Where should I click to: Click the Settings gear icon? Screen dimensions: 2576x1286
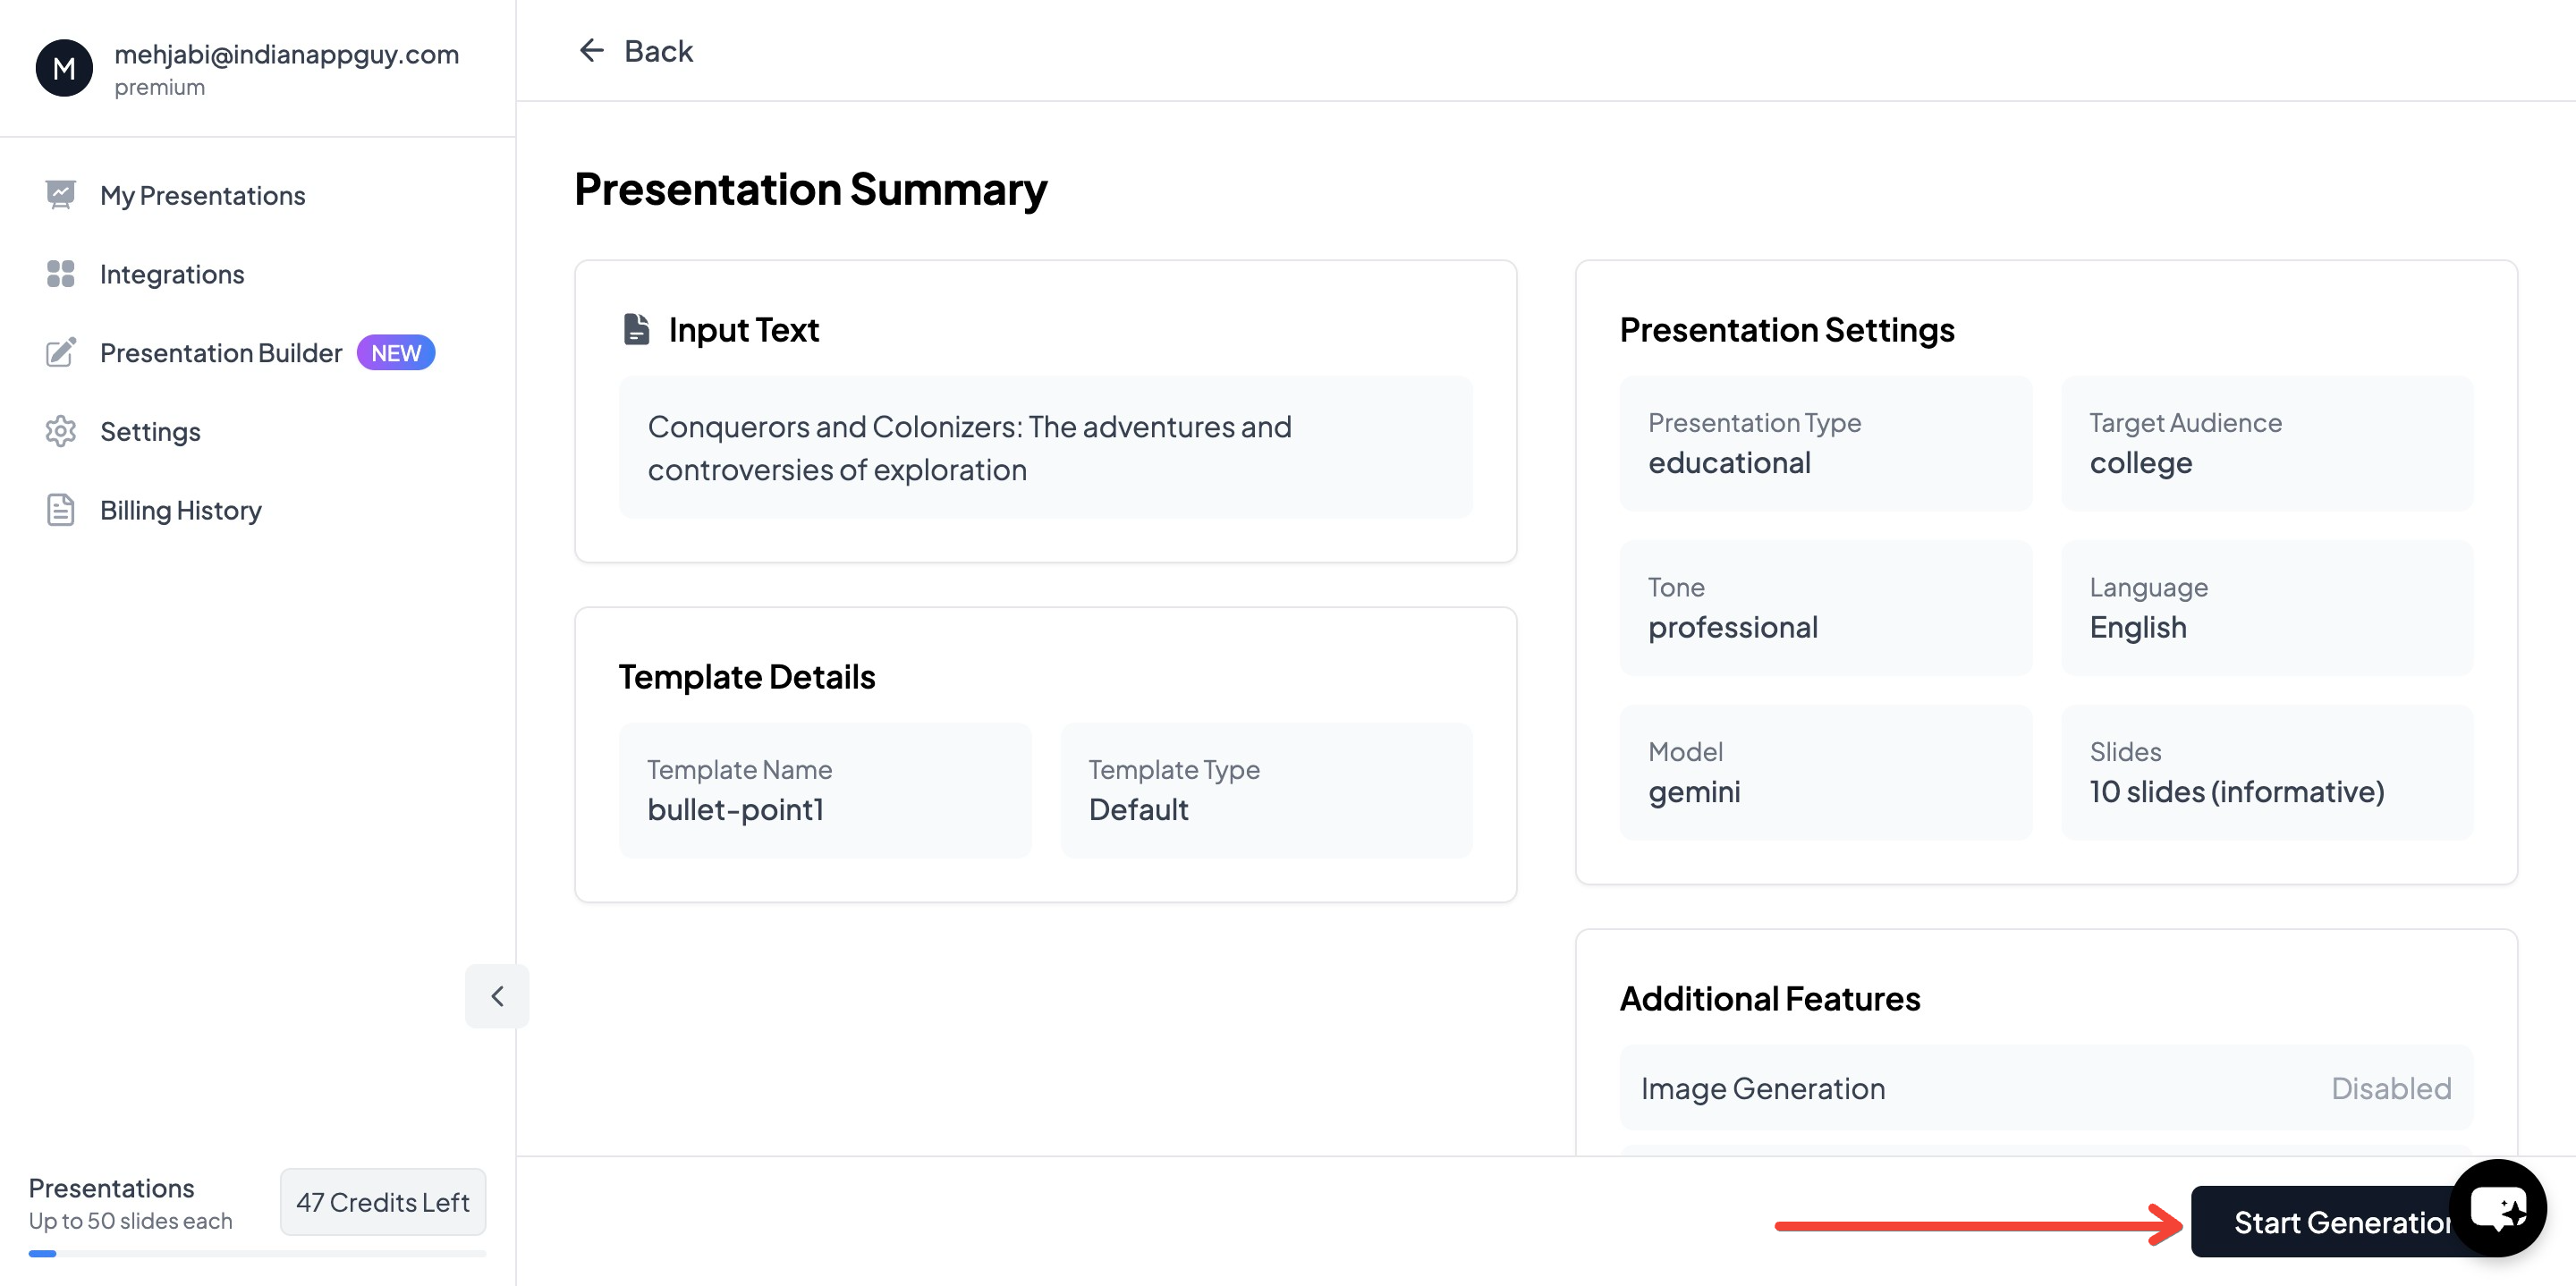tap(61, 432)
